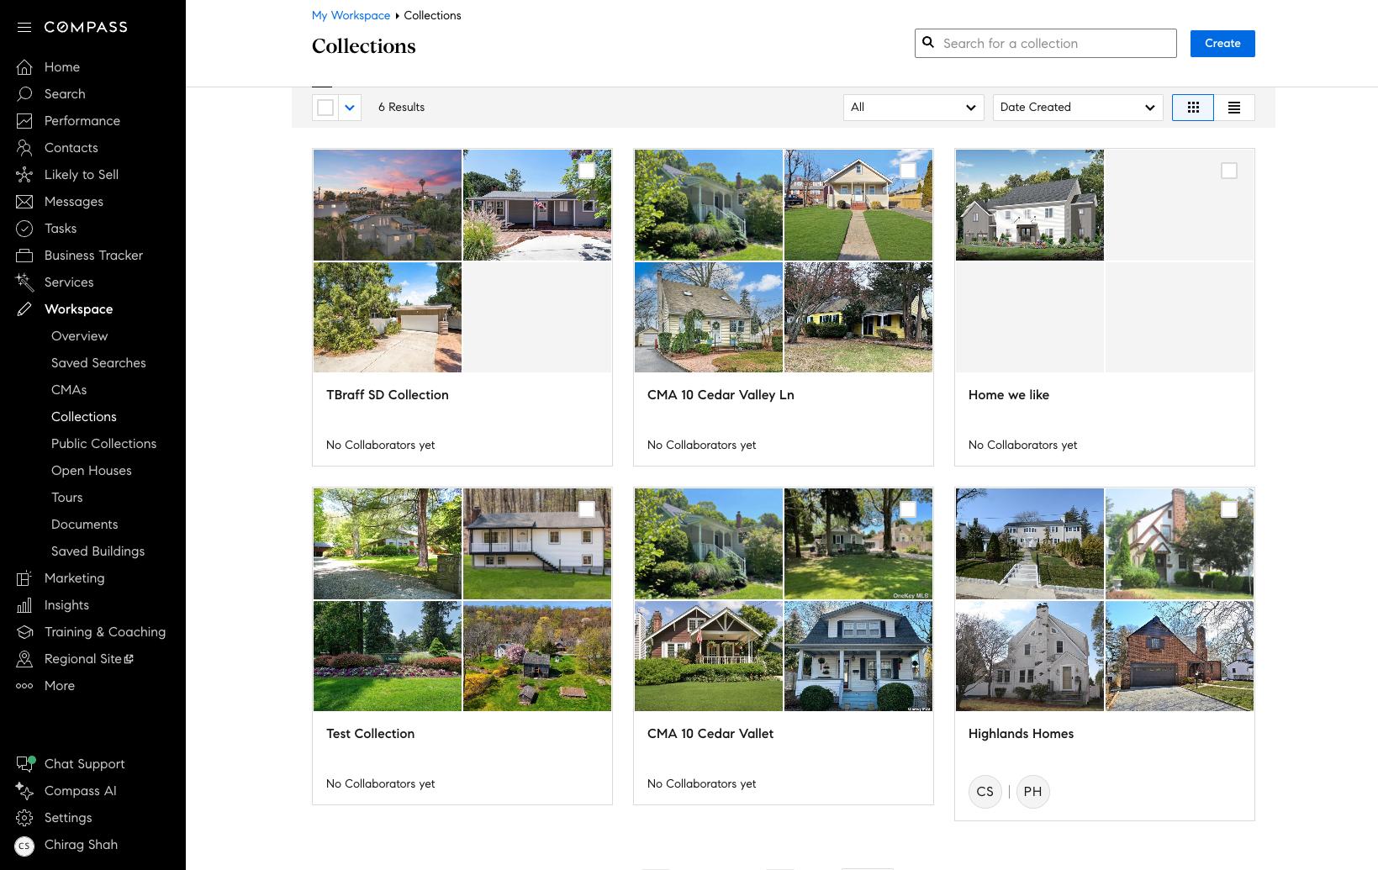Open the Business Tracker briefcase icon
1378x870 pixels.
click(x=24, y=256)
